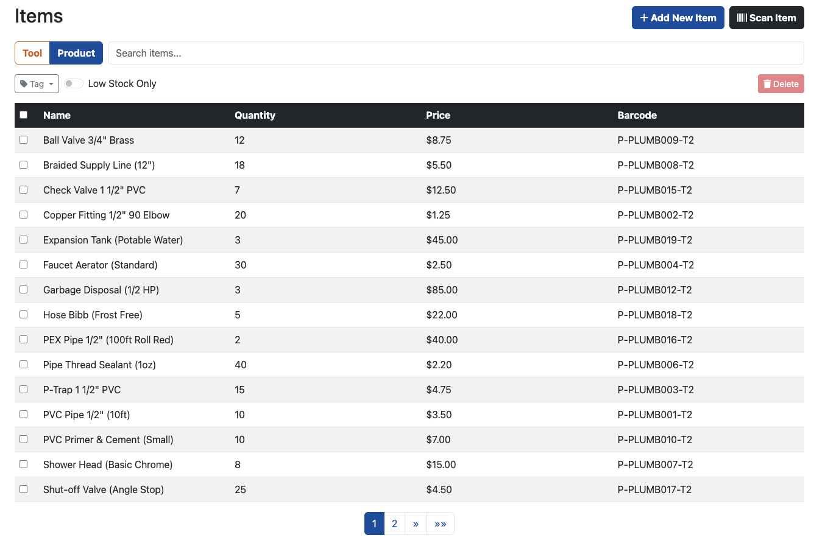The image size is (825, 543).
Task: Select the barcode icon to scan an item
Action: point(743,18)
